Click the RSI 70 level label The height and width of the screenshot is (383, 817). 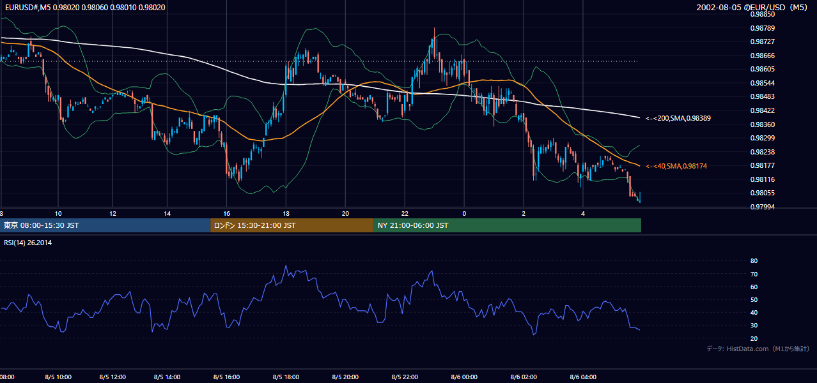point(754,274)
